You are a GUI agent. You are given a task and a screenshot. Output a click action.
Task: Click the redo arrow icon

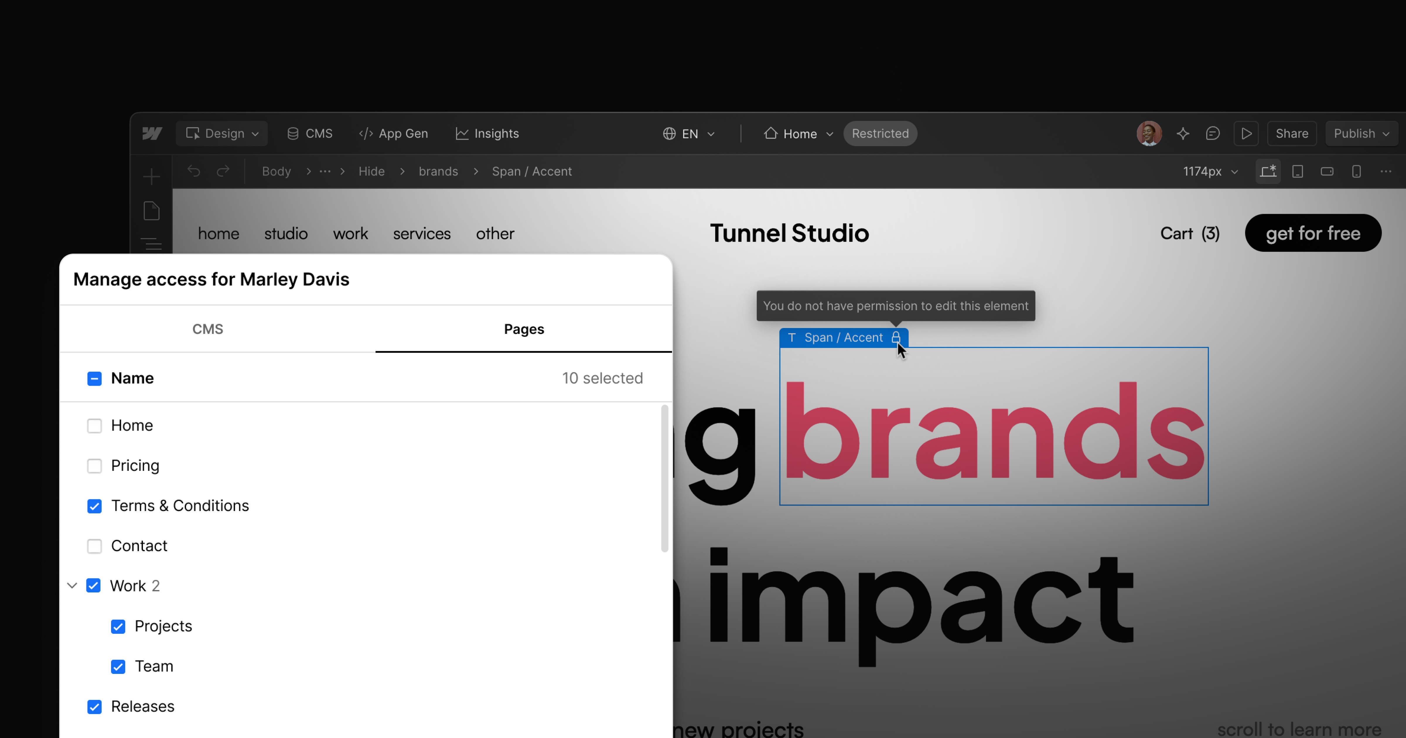(x=223, y=171)
